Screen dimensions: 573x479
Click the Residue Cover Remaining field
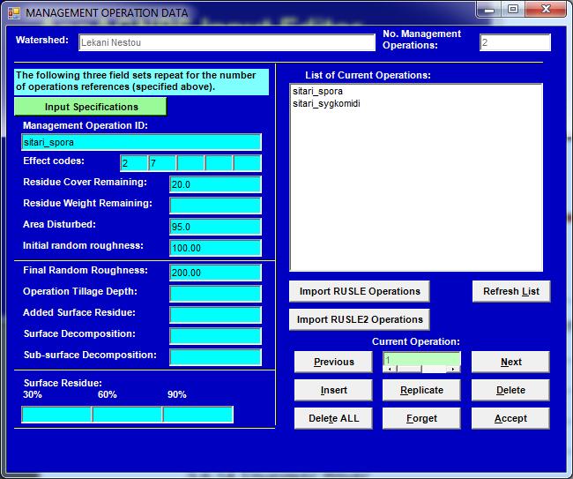pyautogui.click(x=215, y=184)
